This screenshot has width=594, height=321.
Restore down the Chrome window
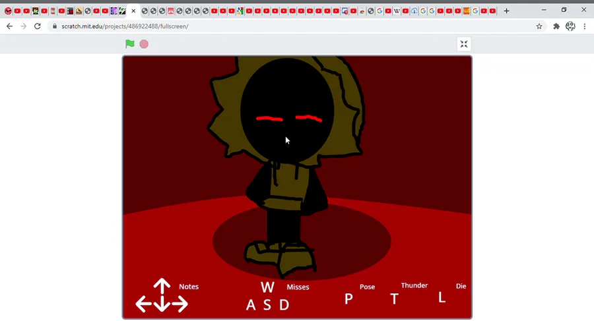tap(564, 11)
